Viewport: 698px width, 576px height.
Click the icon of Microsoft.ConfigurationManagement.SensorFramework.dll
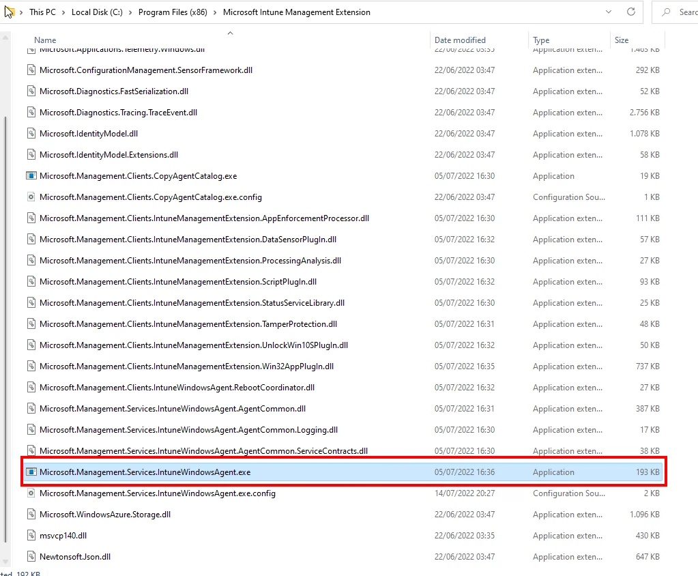(31, 70)
